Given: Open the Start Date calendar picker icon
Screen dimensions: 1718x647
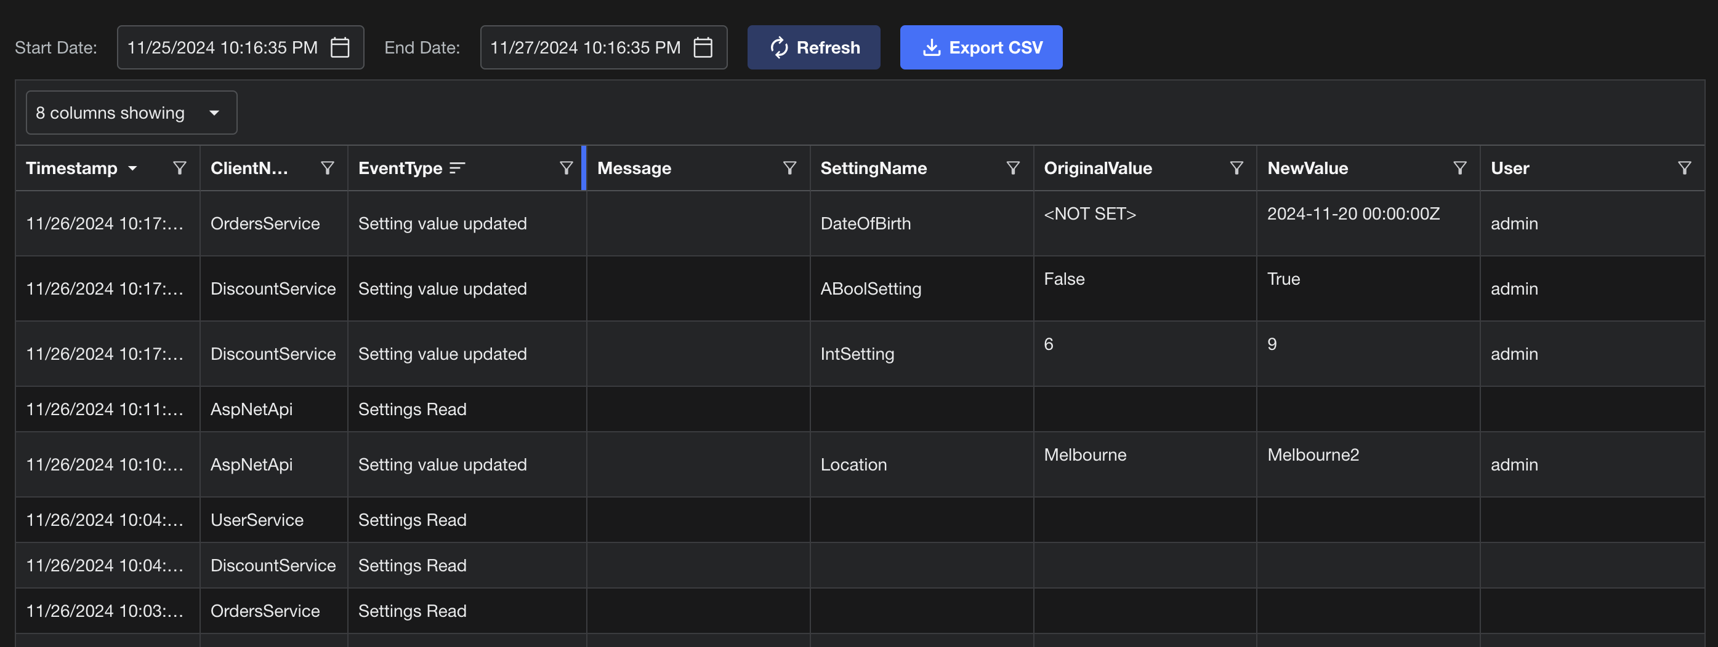Looking at the screenshot, I should click(340, 47).
